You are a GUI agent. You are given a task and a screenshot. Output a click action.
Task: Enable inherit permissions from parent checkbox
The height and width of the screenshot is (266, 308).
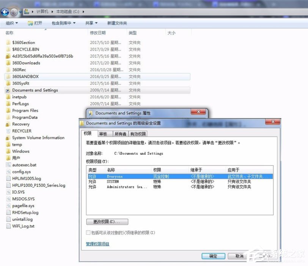[x=88, y=232]
